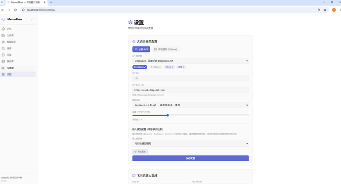Click the 问答 chat bubble sidebar icon
Screen dimensions: 341x184
[3, 55]
